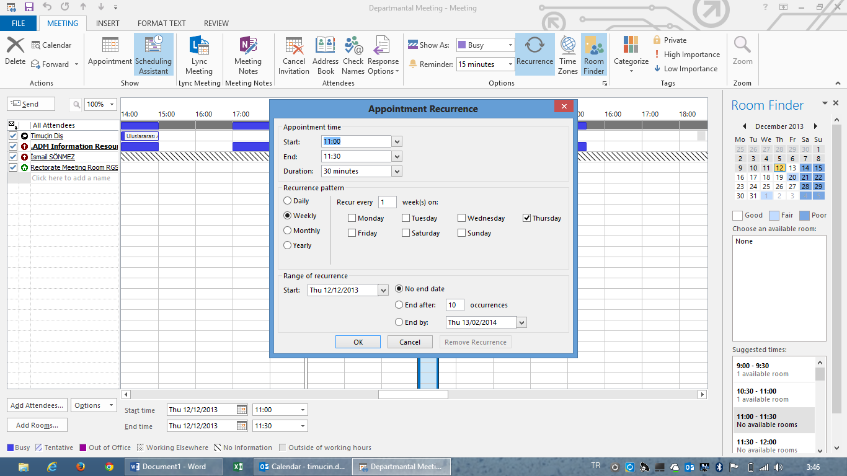Viewport: 847px width, 476px height.
Task: Open the Scheduling Assistant view
Action: coord(153,55)
